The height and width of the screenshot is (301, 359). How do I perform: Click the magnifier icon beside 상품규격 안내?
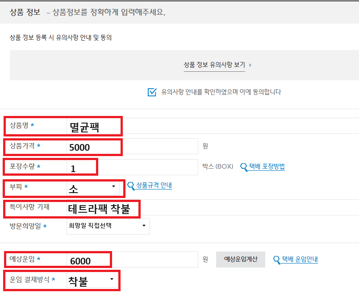[x=131, y=186]
